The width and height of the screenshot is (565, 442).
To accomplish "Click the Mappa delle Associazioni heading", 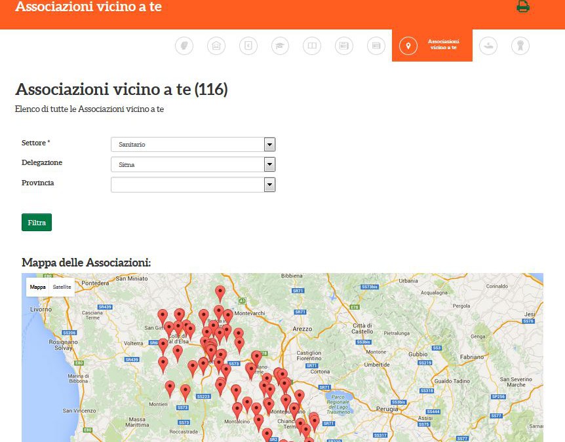I will pyautogui.click(x=86, y=263).
